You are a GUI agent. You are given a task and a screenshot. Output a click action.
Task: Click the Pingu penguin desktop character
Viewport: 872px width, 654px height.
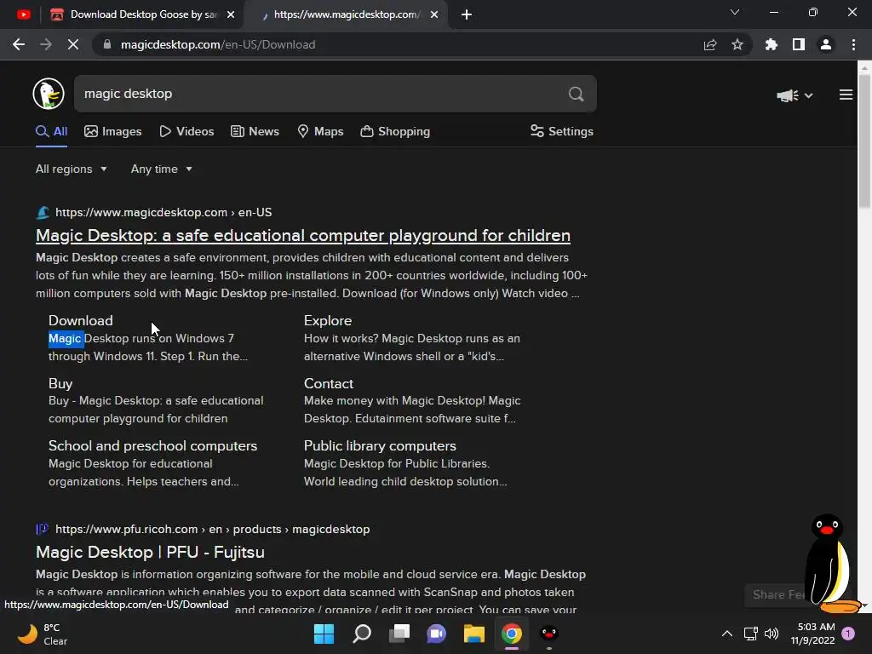829,563
